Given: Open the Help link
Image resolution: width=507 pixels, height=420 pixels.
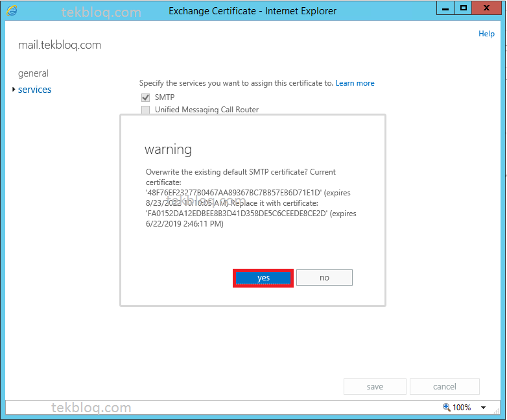Looking at the screenshot, I should 486,34.
